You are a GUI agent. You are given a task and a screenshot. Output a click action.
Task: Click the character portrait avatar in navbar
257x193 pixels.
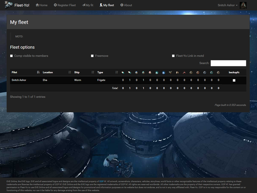point(243,5)
